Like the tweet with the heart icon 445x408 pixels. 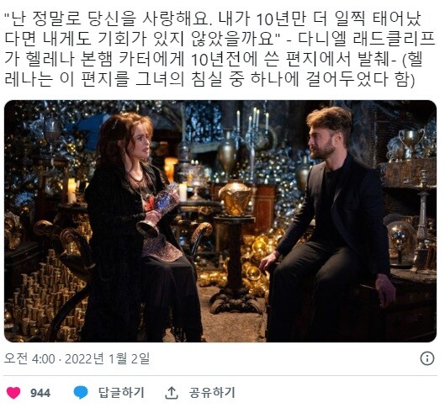click(x=13, y=393)
